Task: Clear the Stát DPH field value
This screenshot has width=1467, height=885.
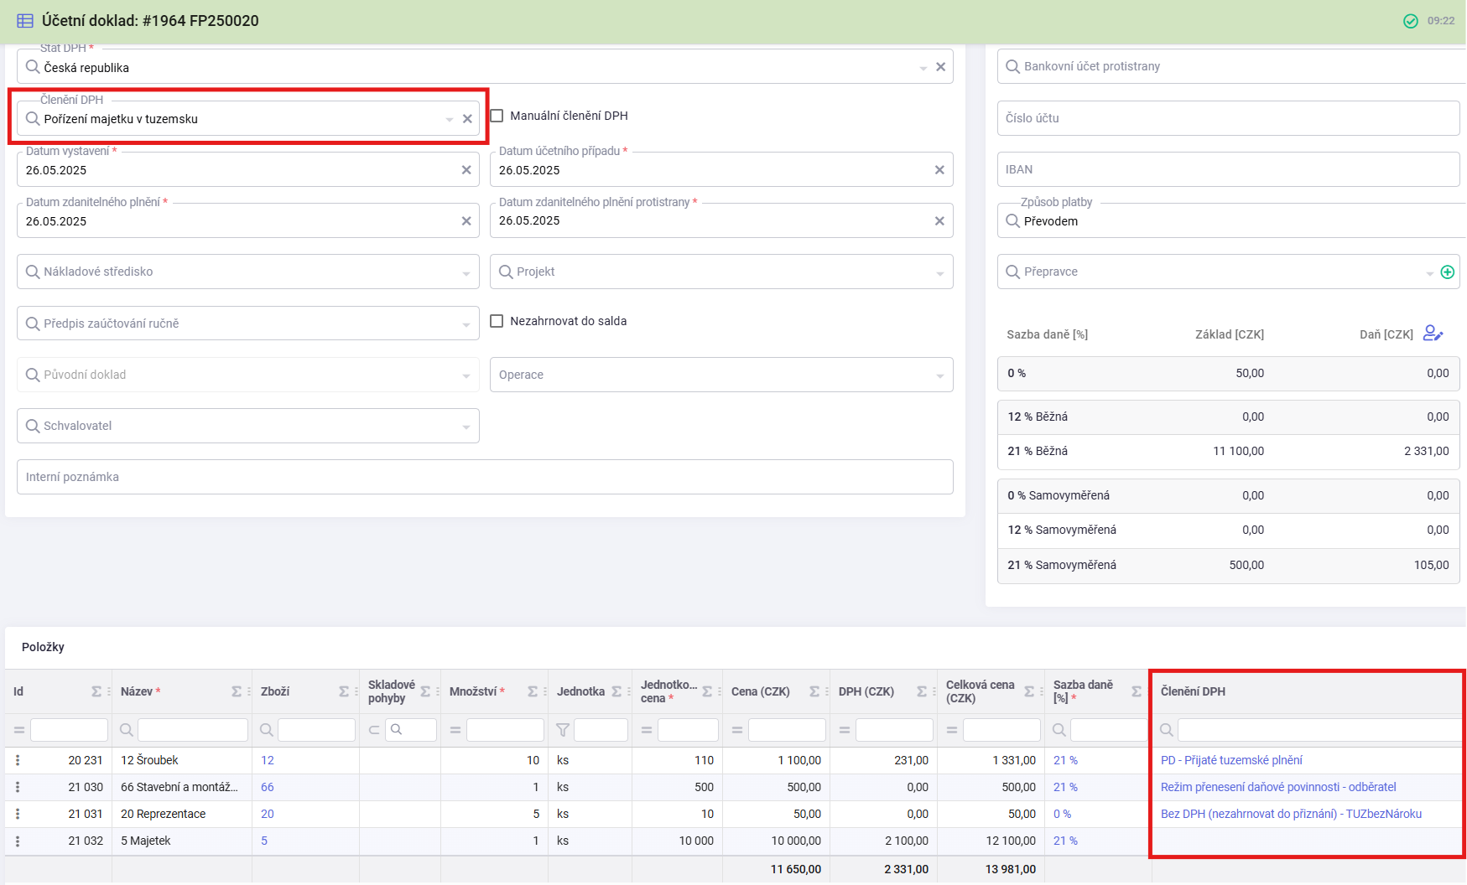Action: [x=940, y=67]
